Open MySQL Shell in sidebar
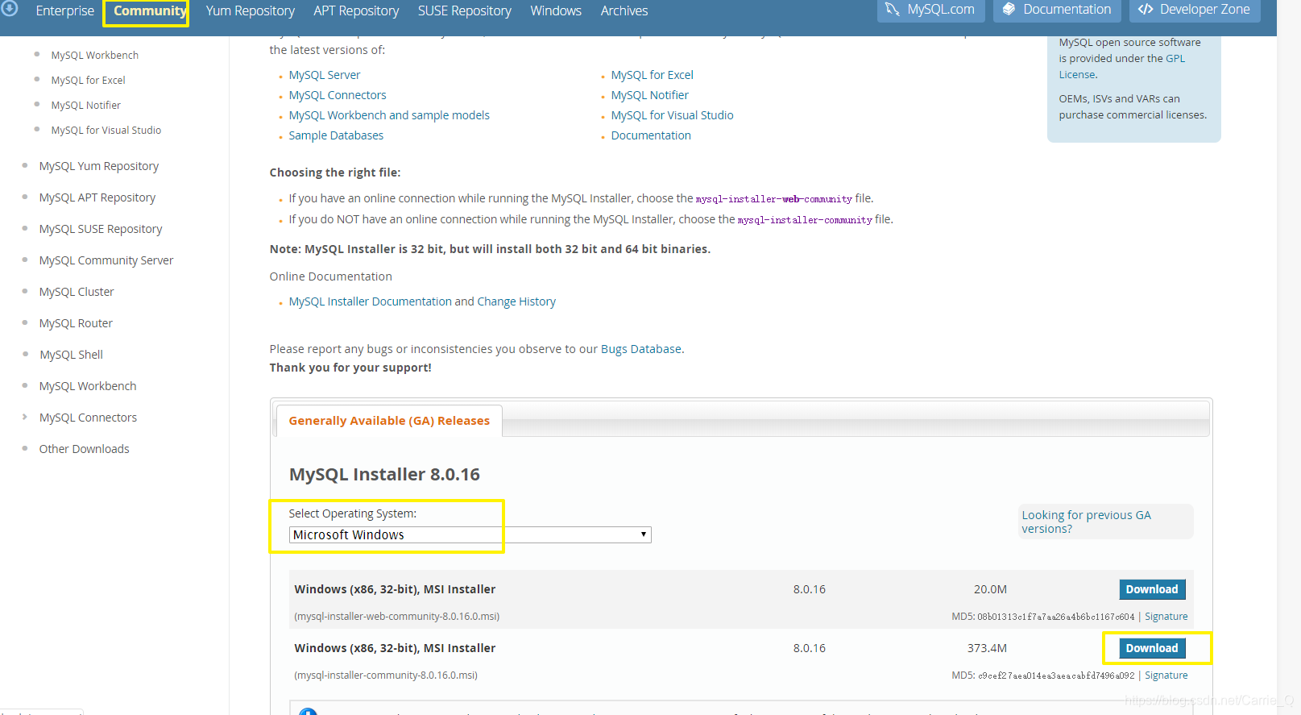 click(x=71, y=355)
